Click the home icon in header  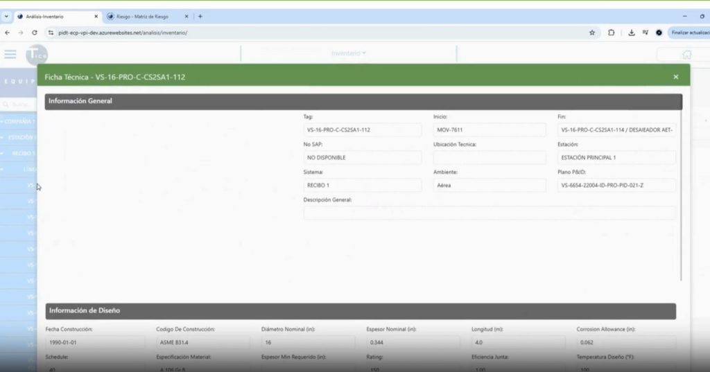point(686,54)
